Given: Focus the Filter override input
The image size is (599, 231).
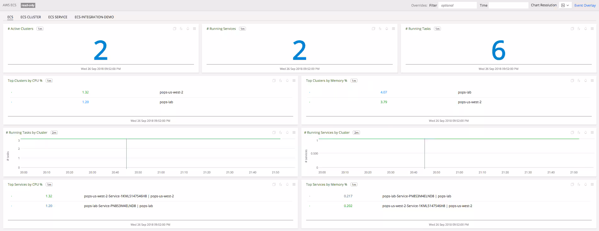Looking at the screenshot, I should 458,5.
